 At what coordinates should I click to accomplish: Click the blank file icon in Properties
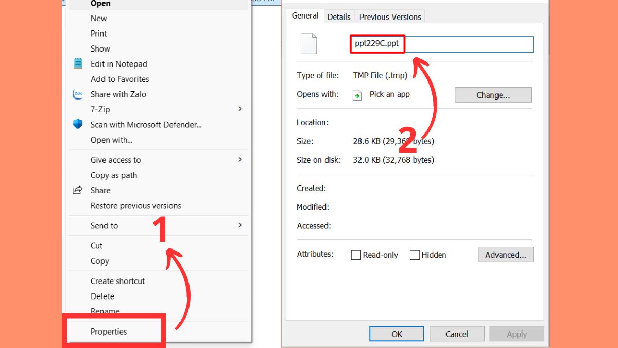coord(308,44)
